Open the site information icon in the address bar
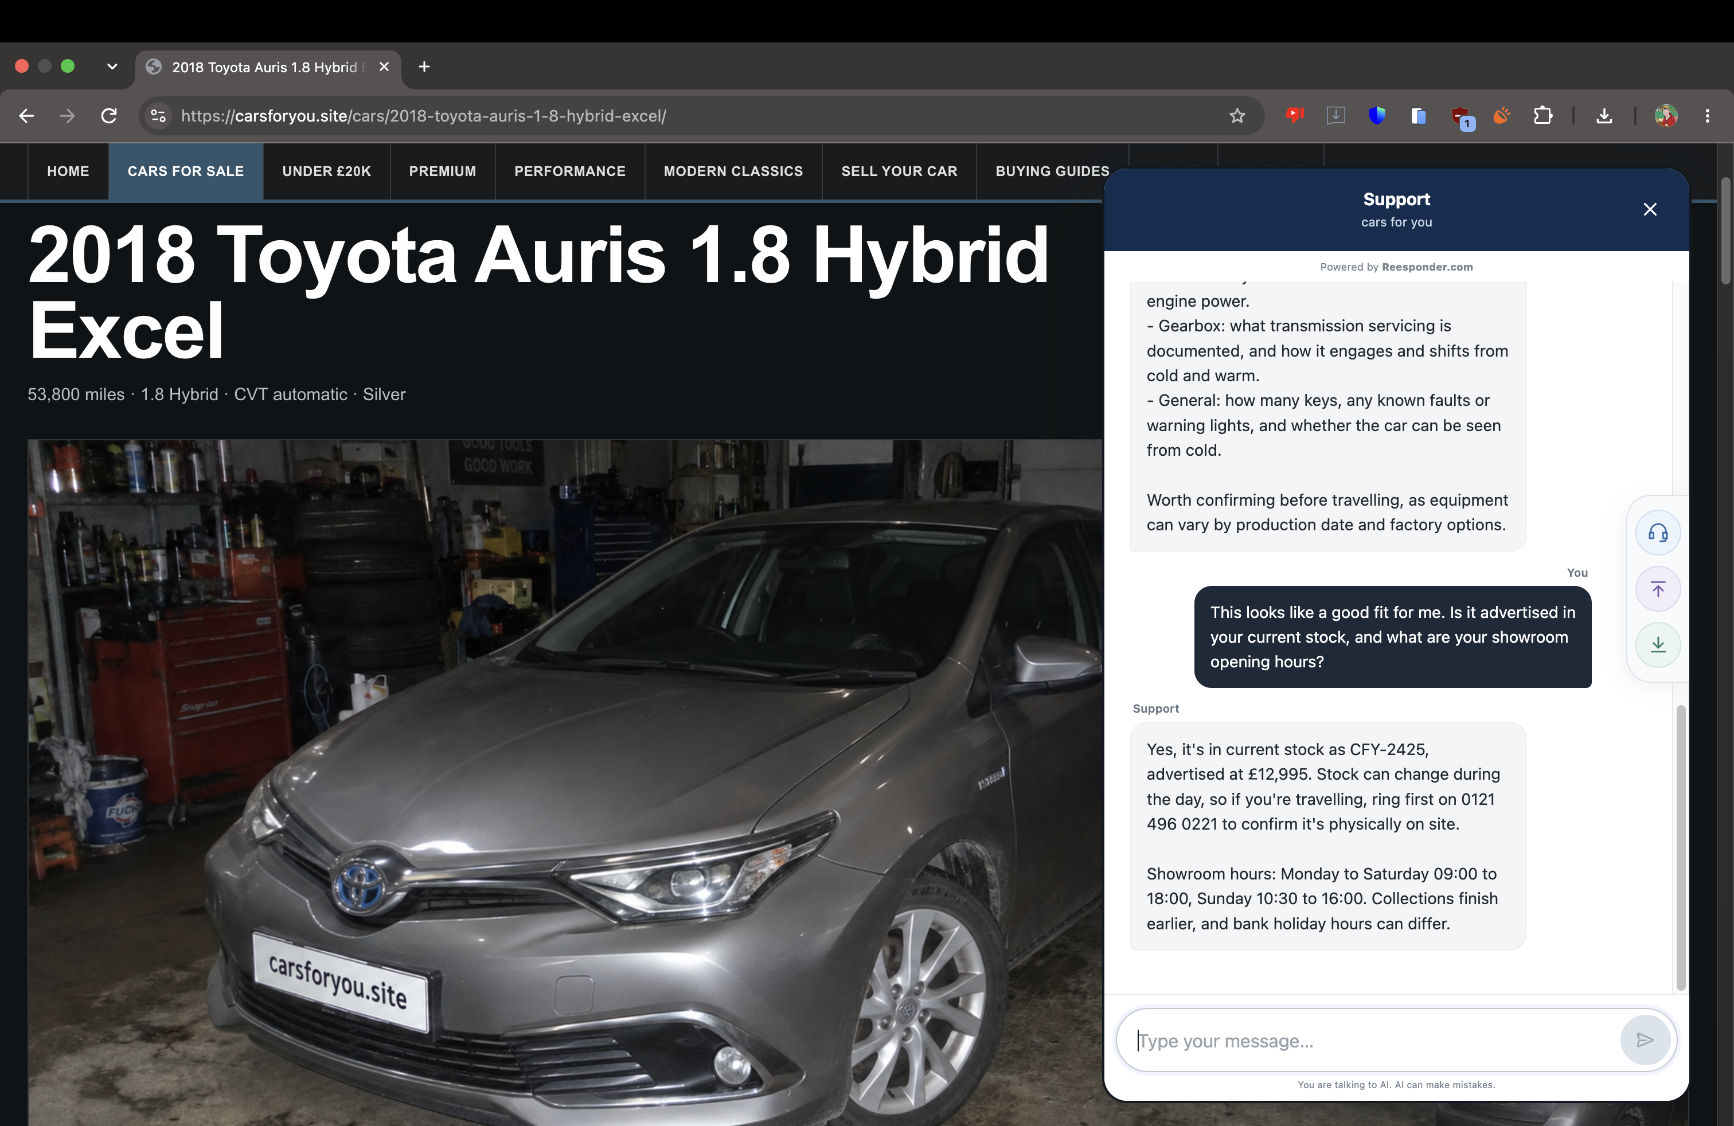The width and height of the screenshot is (1734, 1126). 158,116
